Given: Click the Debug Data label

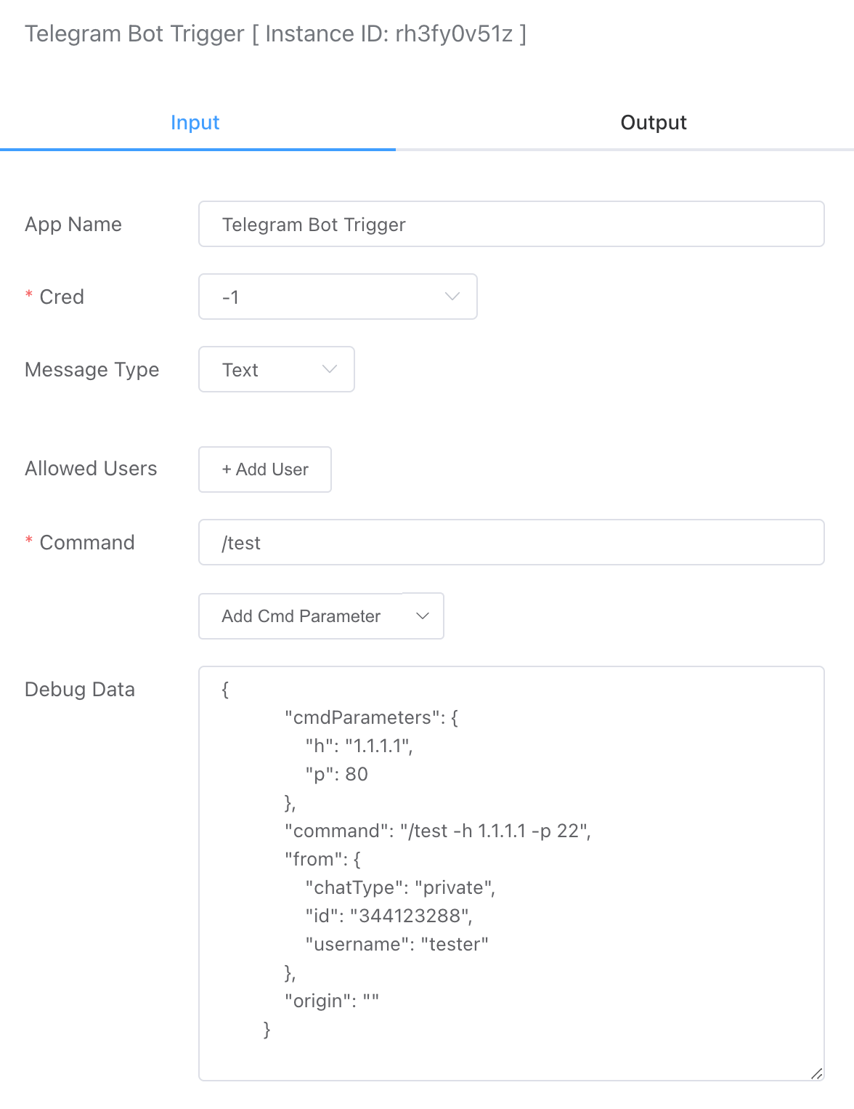Looking at the screenshot, I should 80,690.
